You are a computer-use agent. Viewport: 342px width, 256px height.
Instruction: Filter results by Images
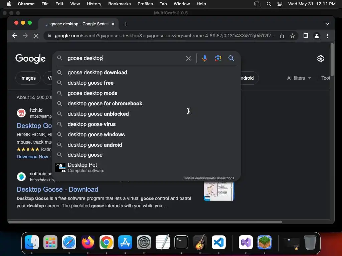coord(28,78)
